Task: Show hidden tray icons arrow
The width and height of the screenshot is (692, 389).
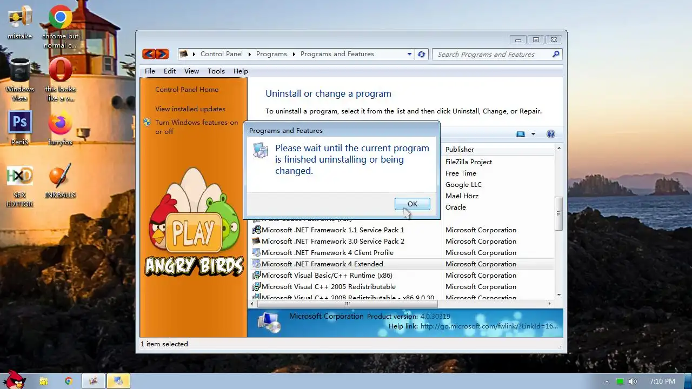Action: (607, 381)
